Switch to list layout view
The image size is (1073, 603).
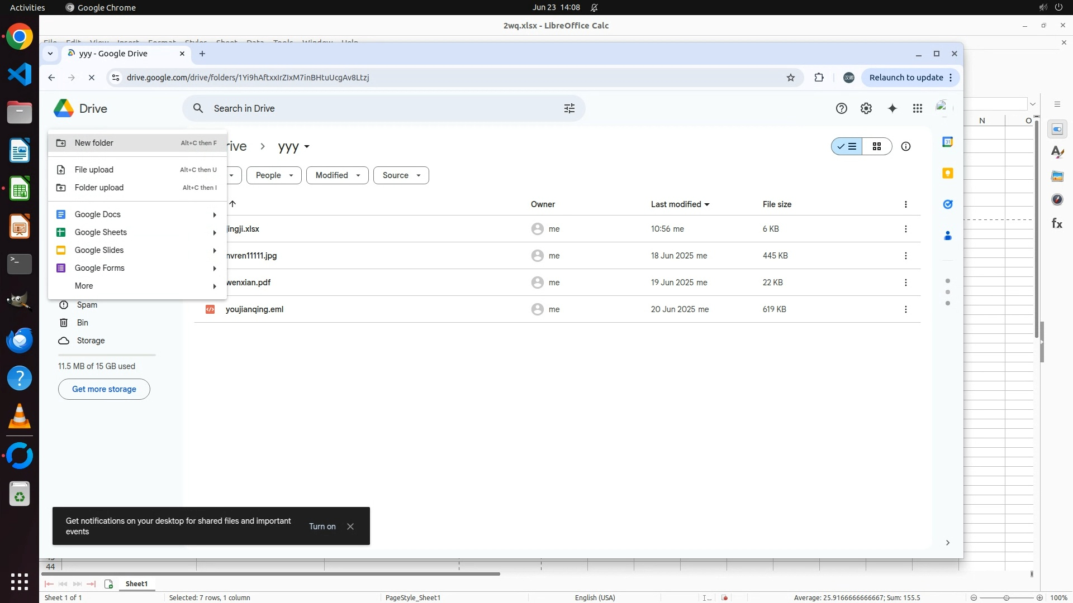[847, 146]
